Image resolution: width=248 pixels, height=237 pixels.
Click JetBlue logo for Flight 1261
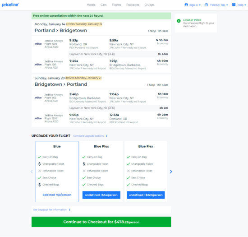38,65
